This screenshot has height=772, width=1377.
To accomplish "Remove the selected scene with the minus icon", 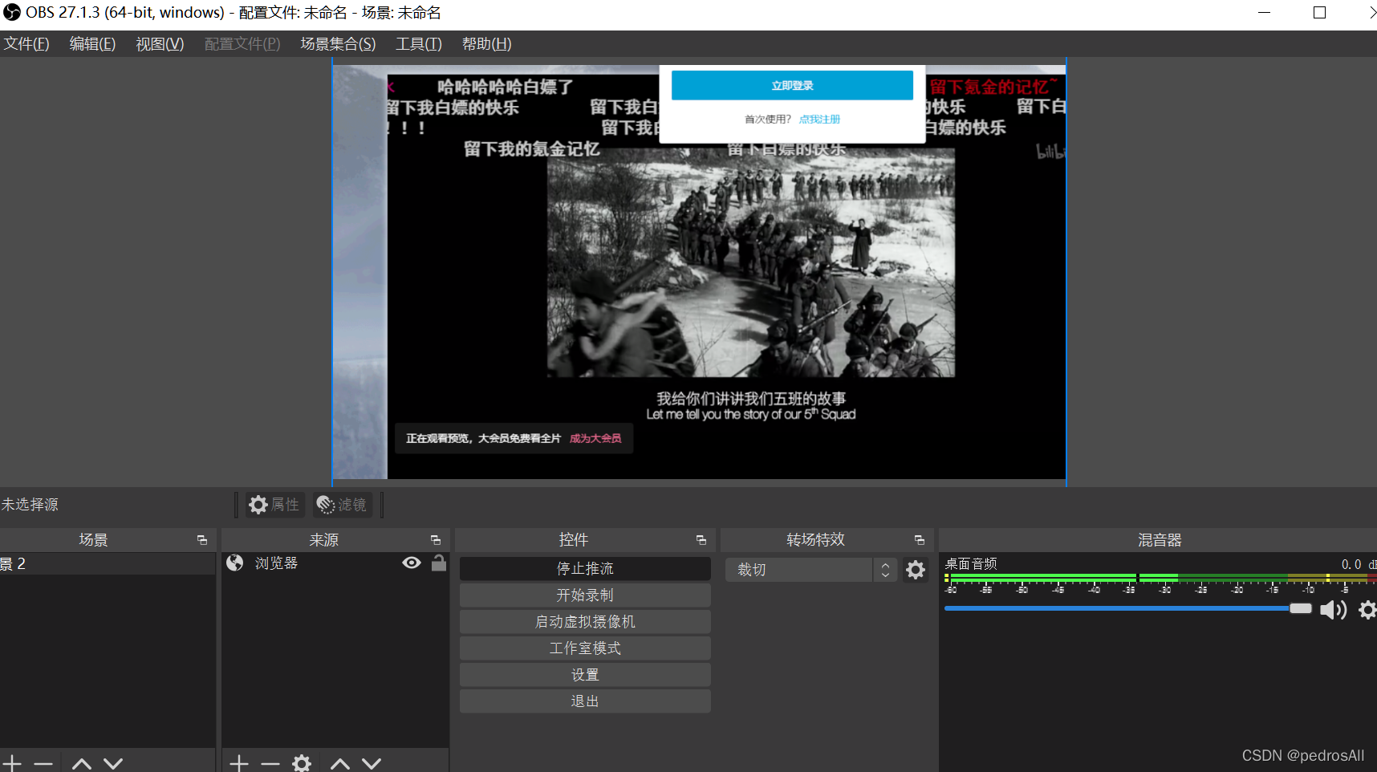I will coord(43,763).
